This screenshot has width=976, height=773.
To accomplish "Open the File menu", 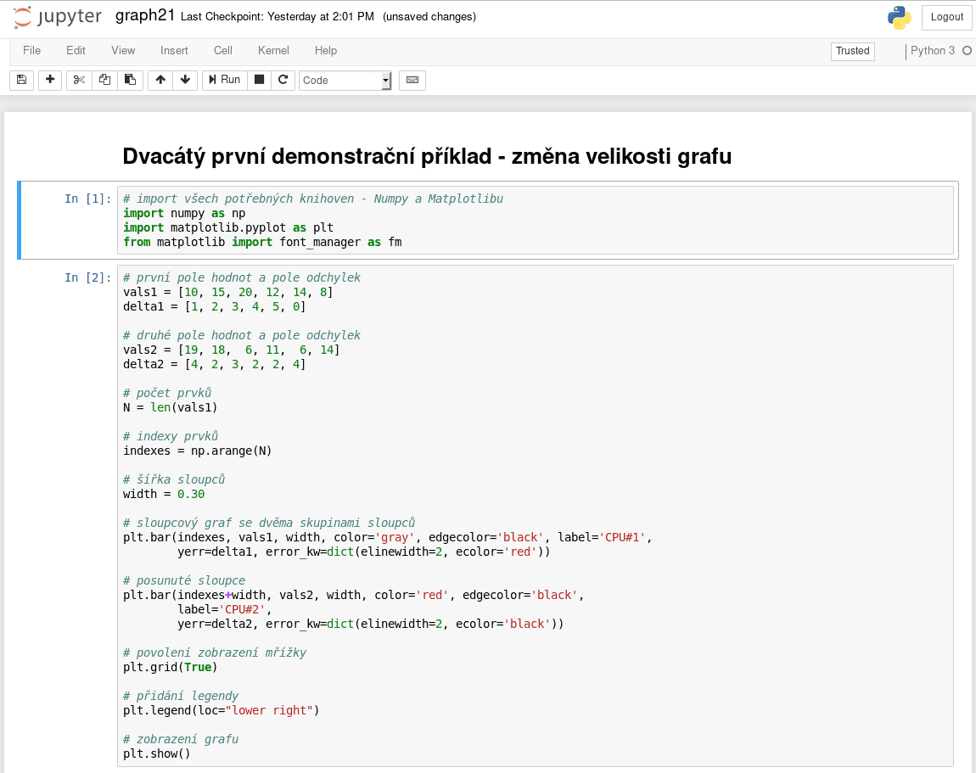I will coord(31,50).
